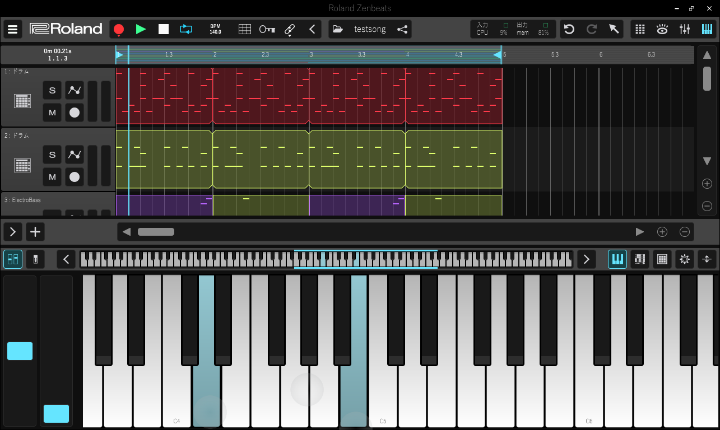Image resolution: width=720 pixels, height=430 pixels.
Task: Open automation for track 2 ドラム
Action: coord(75,155)
